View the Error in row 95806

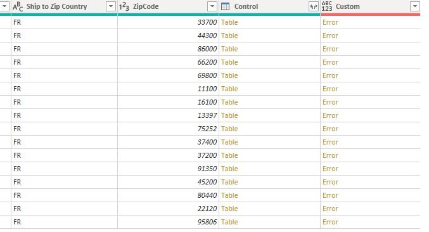point(330,222)
